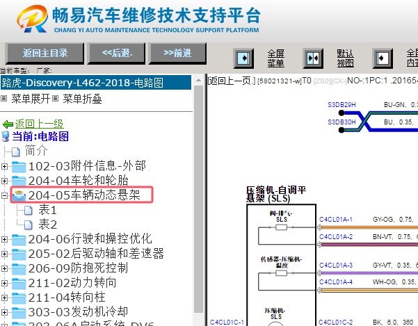The width and height of the screenshot is (418, 326).
Task: Go forward with the >>前进 button
Action: 177,54
